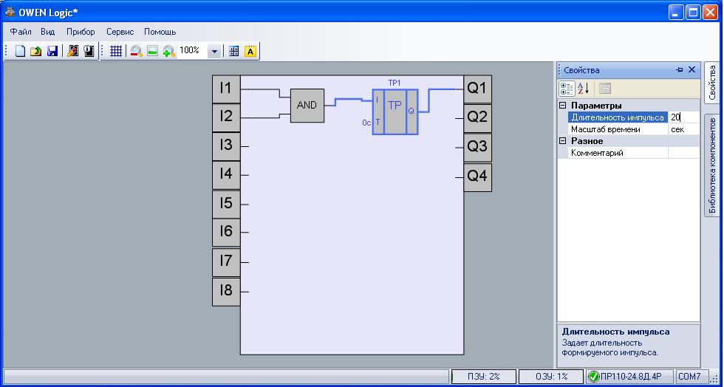Open the Библиотека компонентов side tab
The image size is (724, 387).
coord(711,165)
